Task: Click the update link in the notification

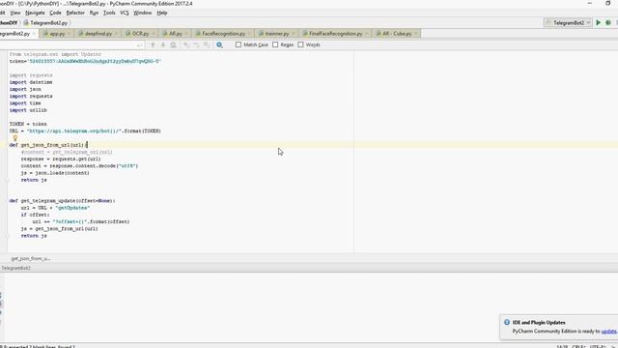Action: click(x=608, y=332)
